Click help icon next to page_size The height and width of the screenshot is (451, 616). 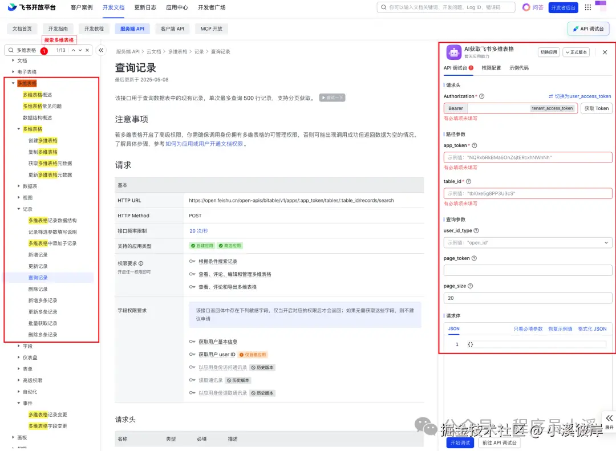(x=470, y=286)
